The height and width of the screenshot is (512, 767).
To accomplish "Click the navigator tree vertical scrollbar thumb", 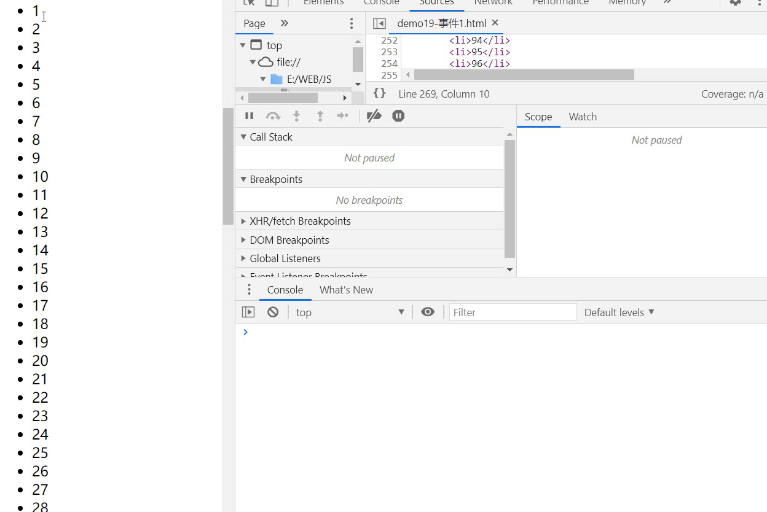I will click(x=358, y=60).
